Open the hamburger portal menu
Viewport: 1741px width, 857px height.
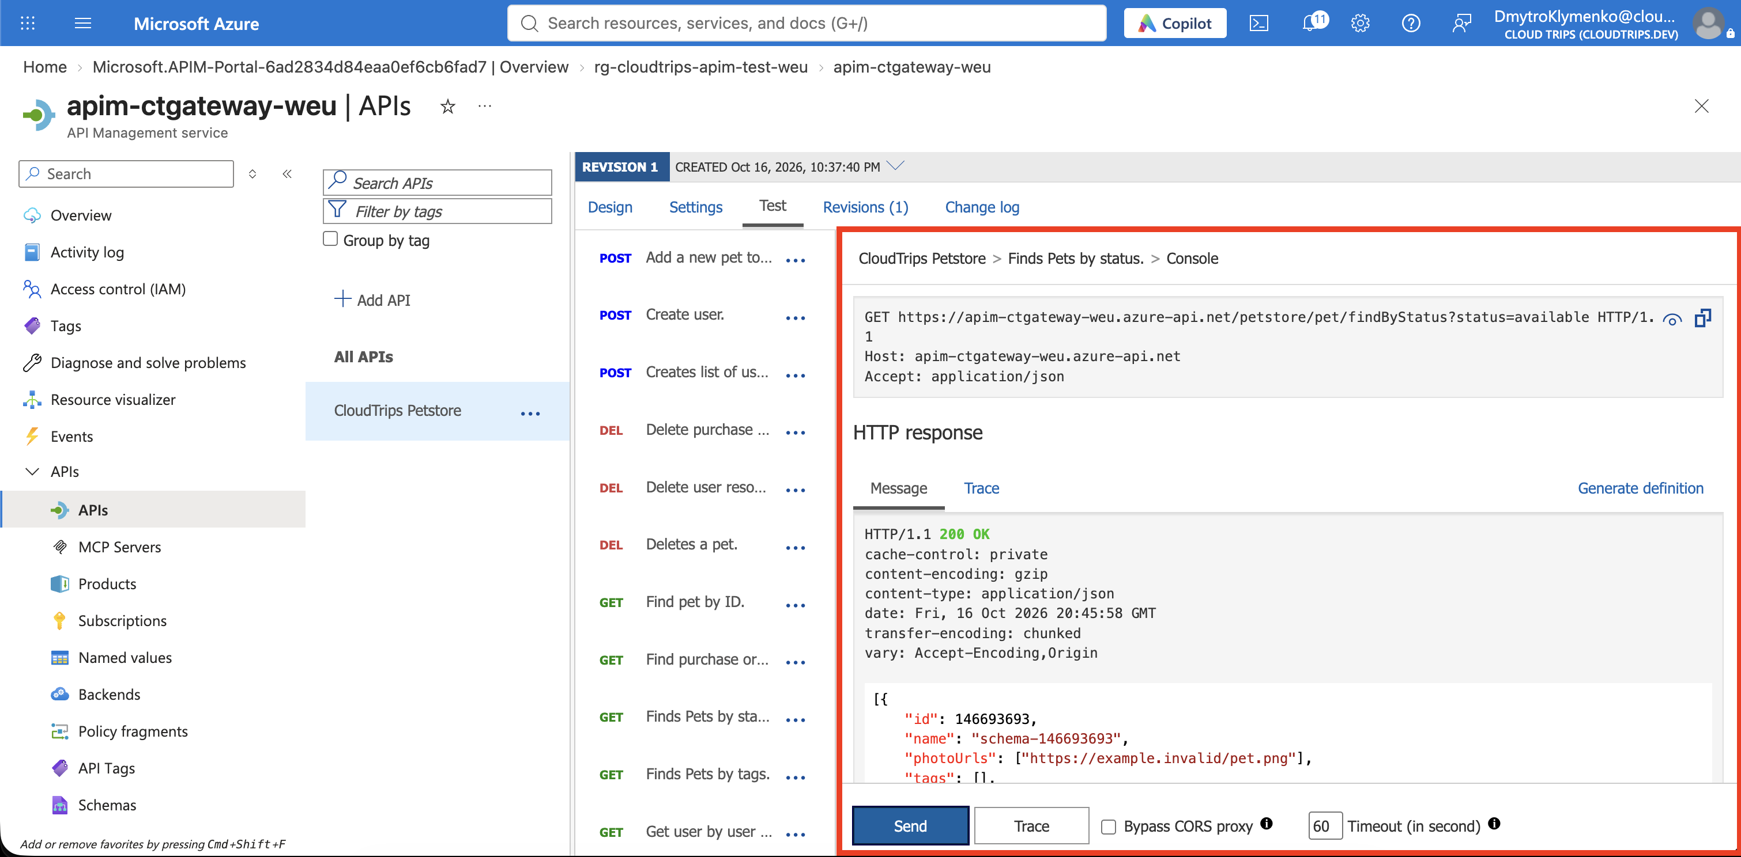(x=83, y=24)
